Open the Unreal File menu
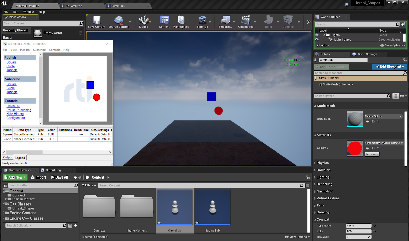The width and height of the screenshot is (409, 241). [6, 12]
